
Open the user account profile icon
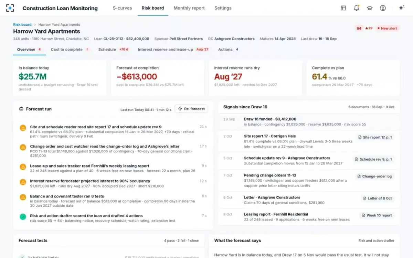(383, 8)
